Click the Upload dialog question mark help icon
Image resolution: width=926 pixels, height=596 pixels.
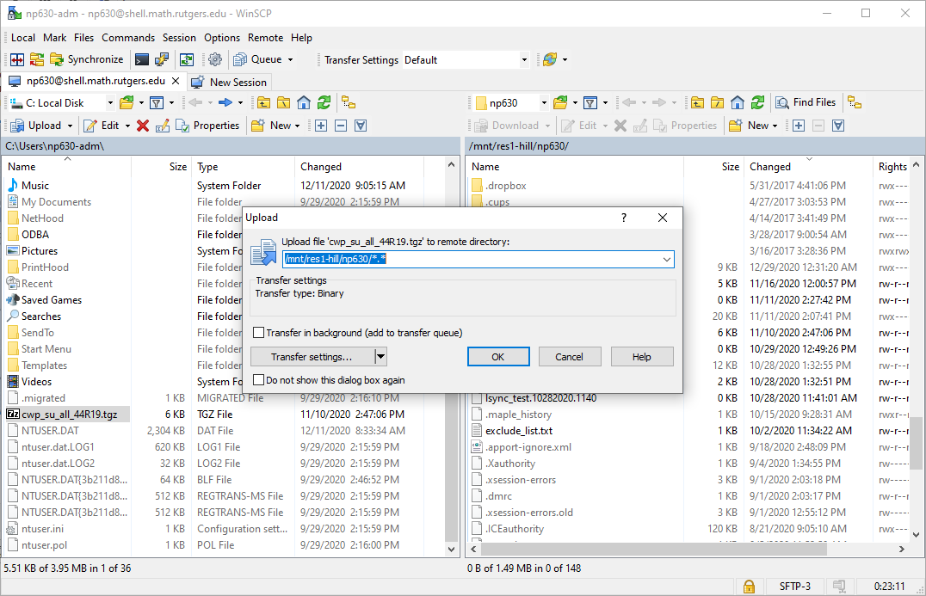point(624,218)
